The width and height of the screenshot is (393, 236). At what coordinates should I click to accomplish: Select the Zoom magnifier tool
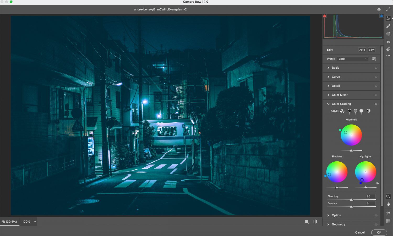(388, 196)
